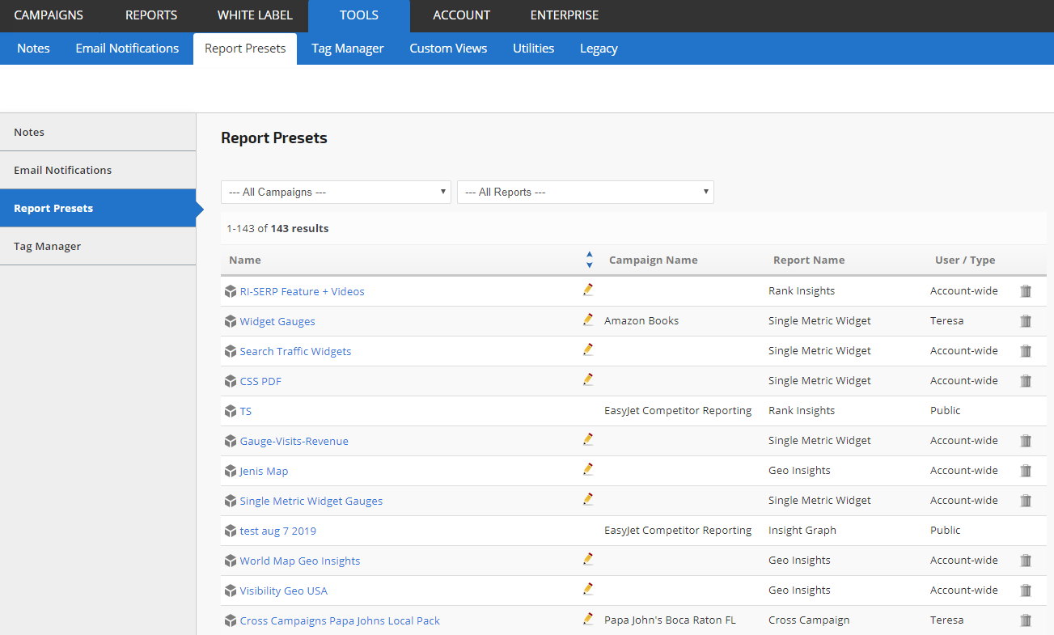Open the test aug 7 2019 preset

point(277,531)
